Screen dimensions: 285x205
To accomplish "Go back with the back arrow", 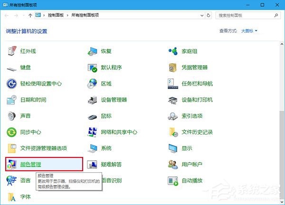I will [x=7, y=16].
